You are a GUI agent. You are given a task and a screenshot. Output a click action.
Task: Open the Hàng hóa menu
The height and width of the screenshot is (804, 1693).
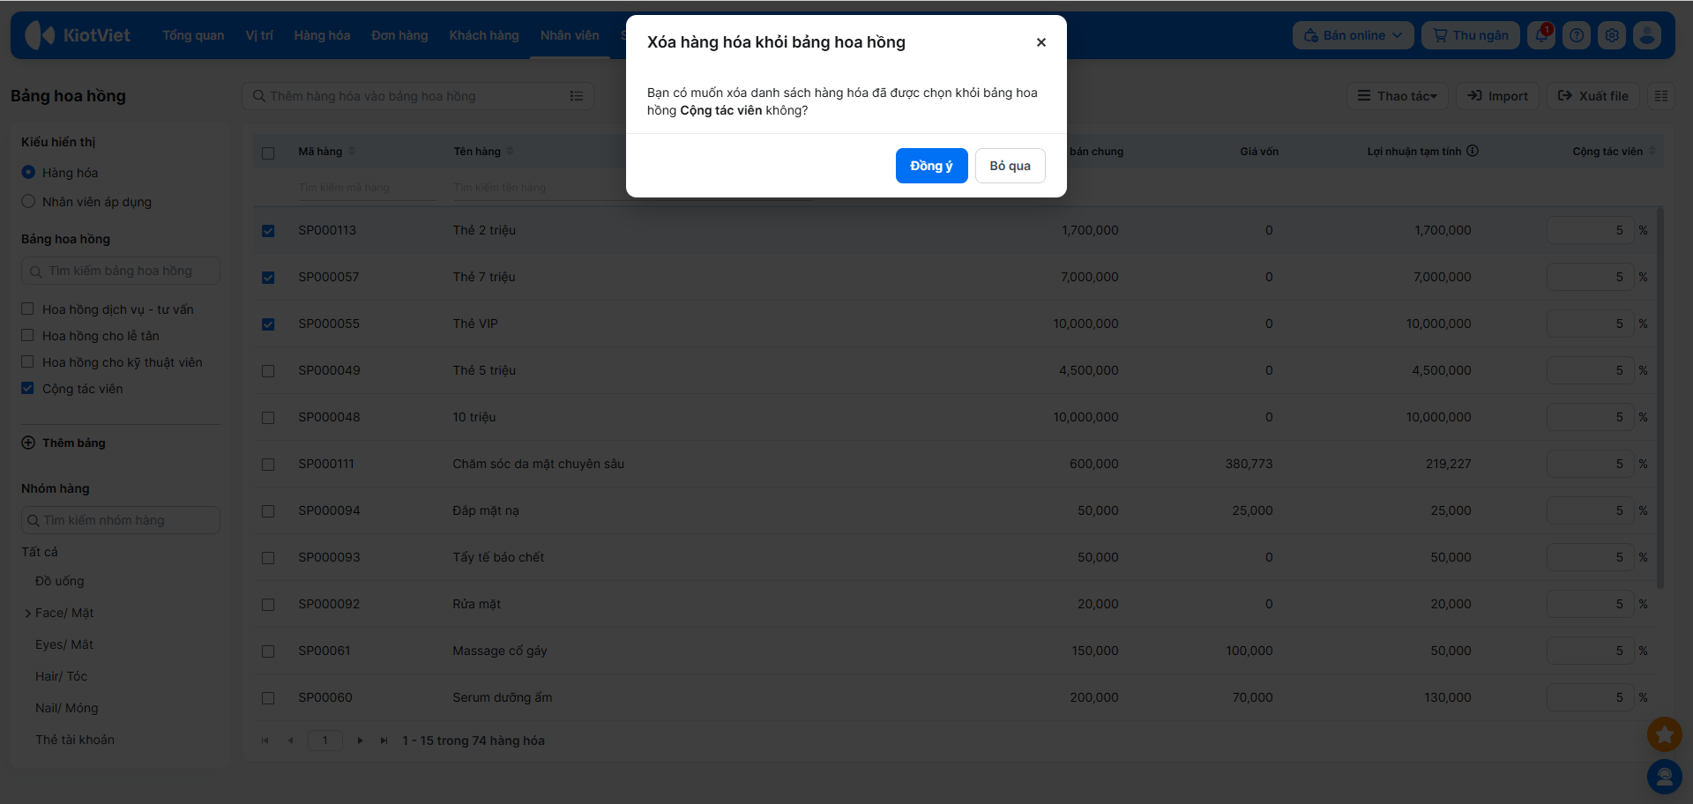[322, 35]
